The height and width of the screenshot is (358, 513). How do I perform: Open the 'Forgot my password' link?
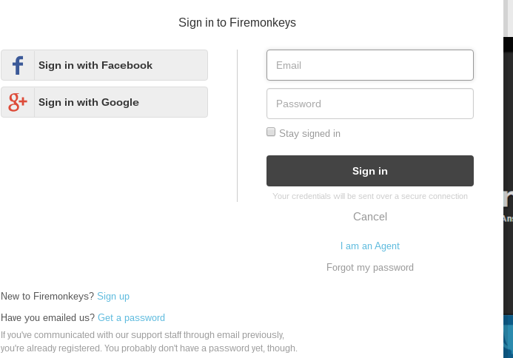pyautogui.click(x=370, y=267)
